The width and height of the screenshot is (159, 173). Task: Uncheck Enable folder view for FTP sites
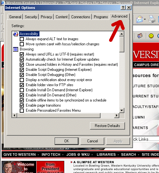[22, 85]
